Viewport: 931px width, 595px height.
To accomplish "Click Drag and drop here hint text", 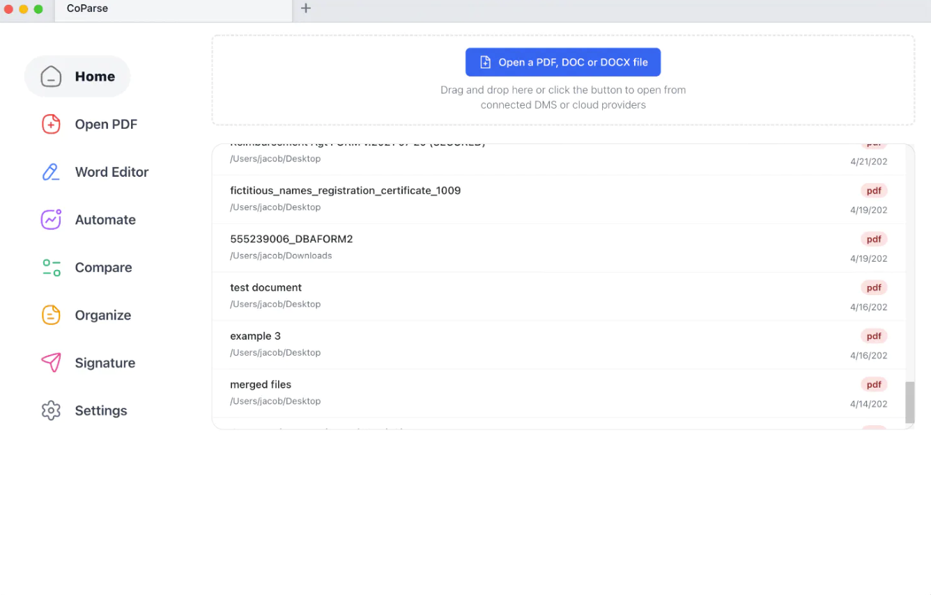I will [x=563, y=97].
